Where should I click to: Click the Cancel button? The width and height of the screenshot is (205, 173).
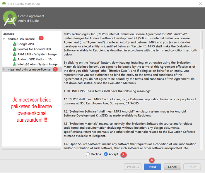172,167
